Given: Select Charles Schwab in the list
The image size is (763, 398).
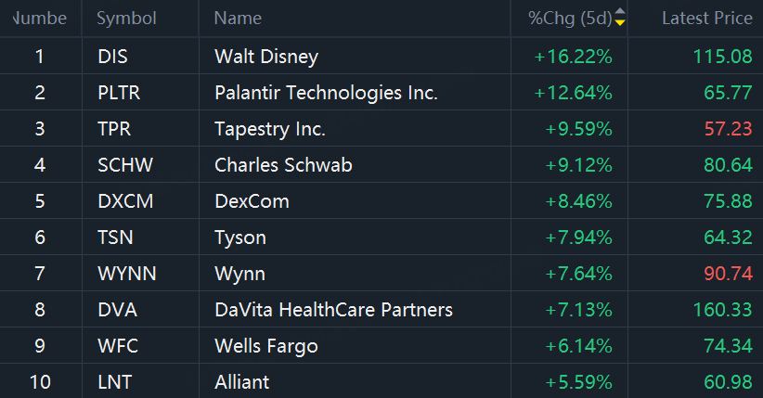Looking at the screenshot, I should click(x=283, y=165).
